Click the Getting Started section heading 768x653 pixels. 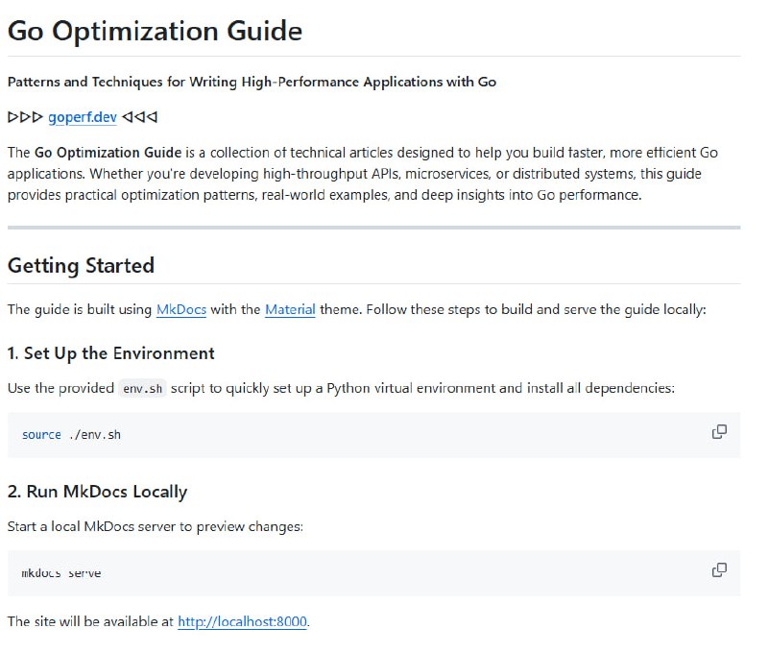[x=81, y=266]
